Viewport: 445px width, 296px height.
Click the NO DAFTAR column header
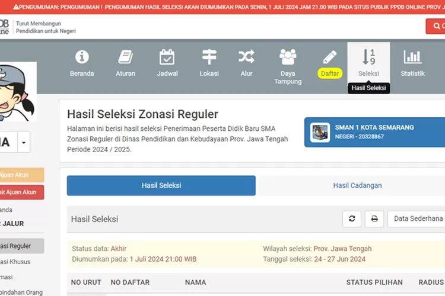[130, 282]
